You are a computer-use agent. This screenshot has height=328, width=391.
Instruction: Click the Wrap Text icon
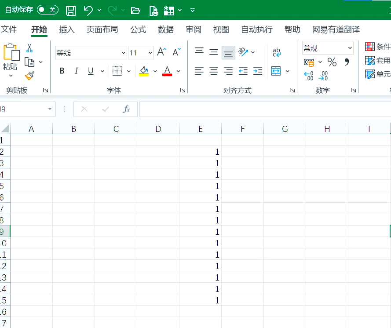(x=277, y=52)
